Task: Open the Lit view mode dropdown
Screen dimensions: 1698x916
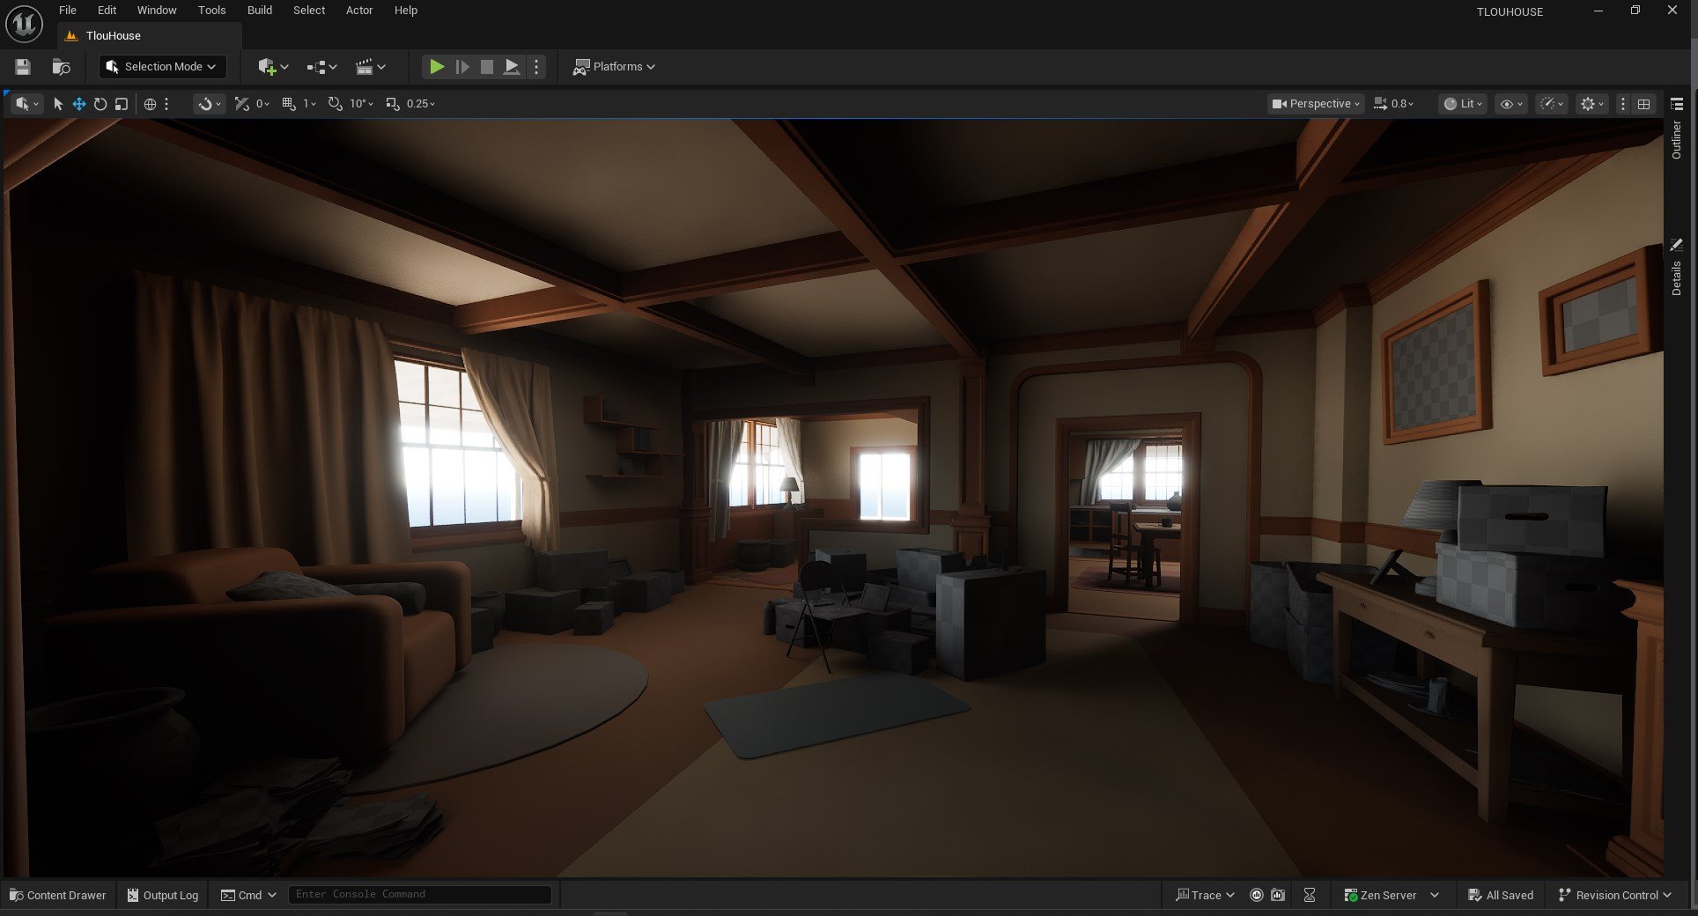Action: coord(1463,104)
